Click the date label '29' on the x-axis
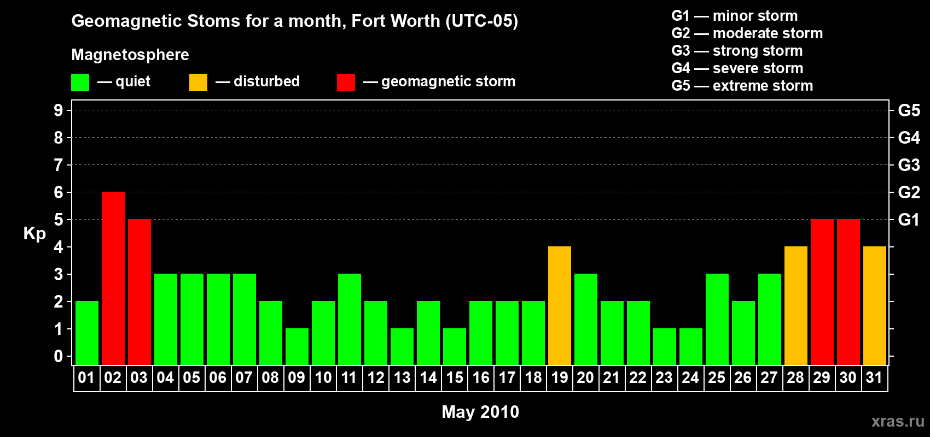Viewport: 930px width, 437px height. (822, 378)
